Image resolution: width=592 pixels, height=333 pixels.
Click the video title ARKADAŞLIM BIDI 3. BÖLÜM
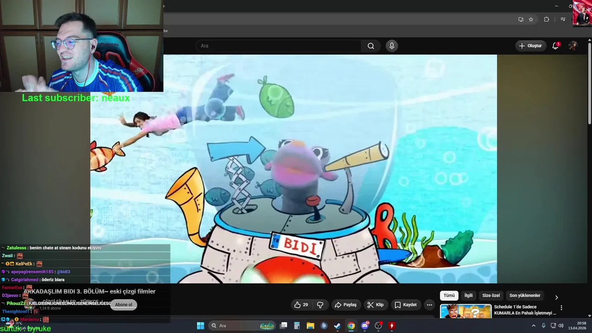90,291
